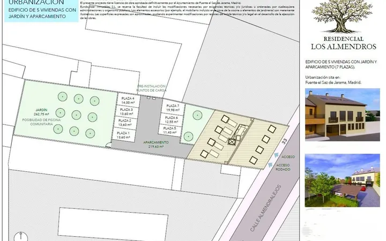Select the PLAZA 2 13,60 m² parking space
The image size is (386, 241).
(x=125, y=123)
